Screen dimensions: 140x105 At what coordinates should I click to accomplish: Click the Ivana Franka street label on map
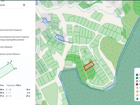coord(65,41)
